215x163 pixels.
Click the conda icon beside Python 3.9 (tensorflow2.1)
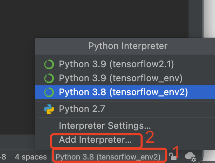49,64
